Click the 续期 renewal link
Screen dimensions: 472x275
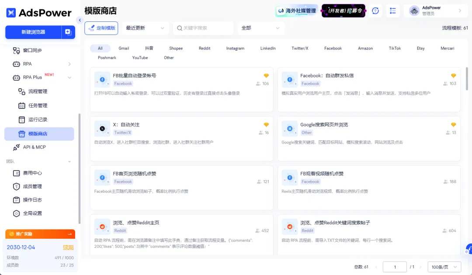click(x=69, y=247)
